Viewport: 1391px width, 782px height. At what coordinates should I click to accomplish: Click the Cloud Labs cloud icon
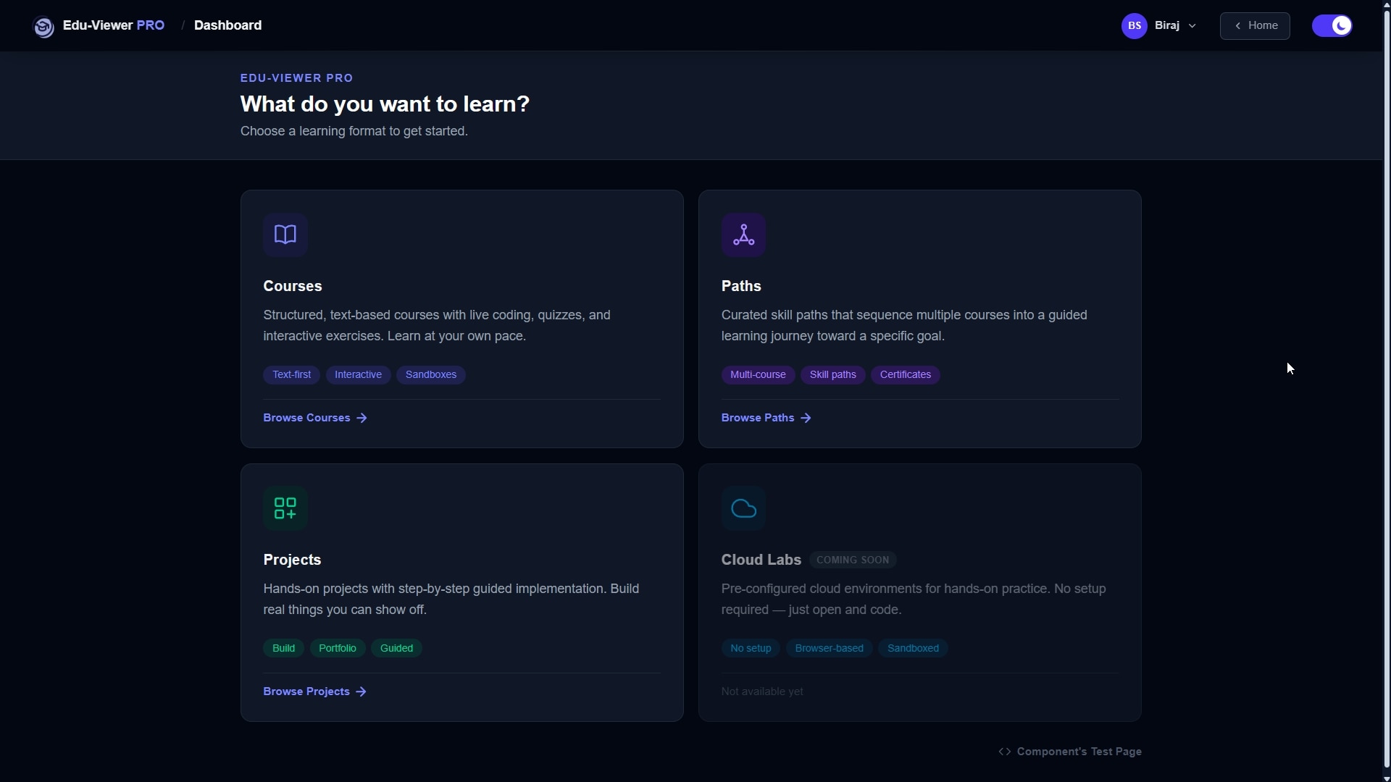tap(743, 508)
